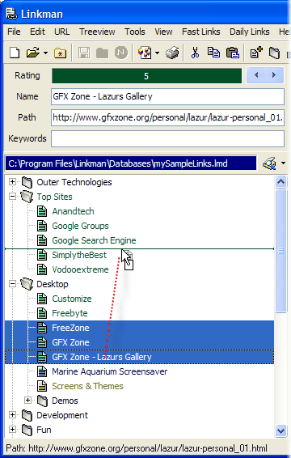Select the Top Sites folder
Screen dimensions: 291x458
(x=54, y=197)
